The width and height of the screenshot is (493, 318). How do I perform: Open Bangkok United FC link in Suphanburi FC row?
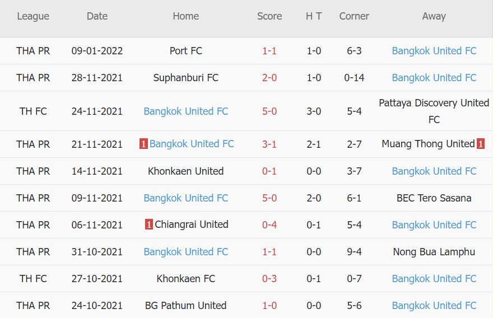434,78
